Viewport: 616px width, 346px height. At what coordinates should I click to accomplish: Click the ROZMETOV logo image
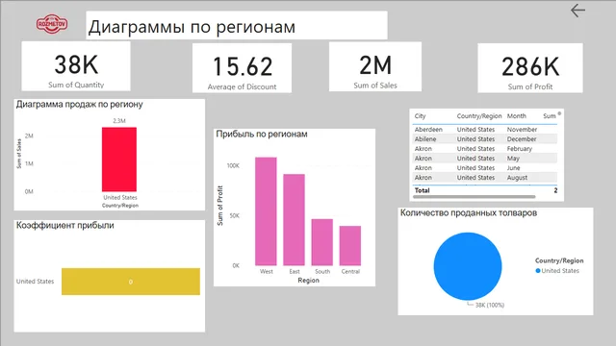click(52, 24)
